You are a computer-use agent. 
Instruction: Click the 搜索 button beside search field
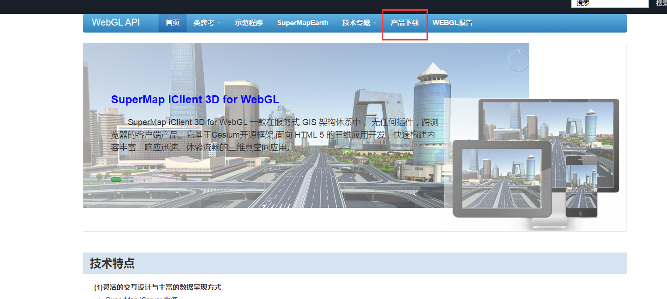coord(662,3)
